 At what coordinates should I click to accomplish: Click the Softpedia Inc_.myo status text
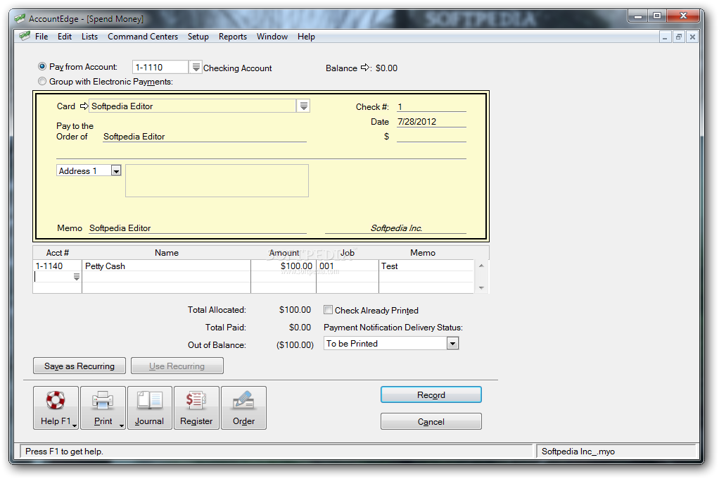pyautogui.click(x=578, y=451)
